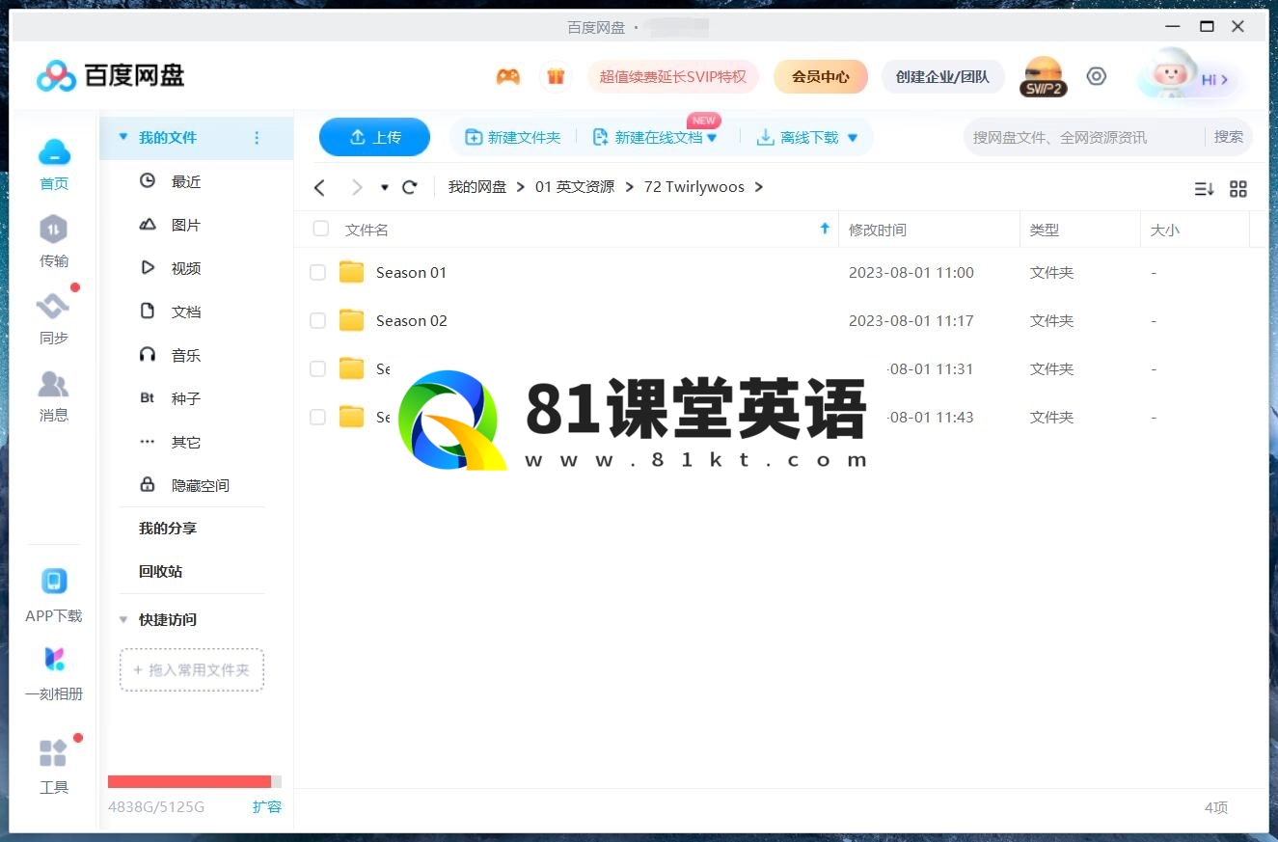
Task: Go forward with the right arrow
Action: (357, 187)
